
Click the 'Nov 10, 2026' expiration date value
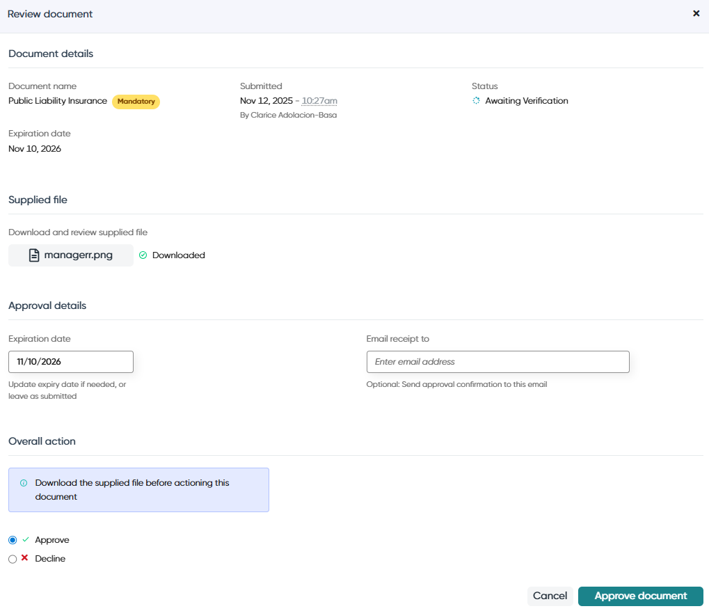pyautogui.click(x=35, y=148)
